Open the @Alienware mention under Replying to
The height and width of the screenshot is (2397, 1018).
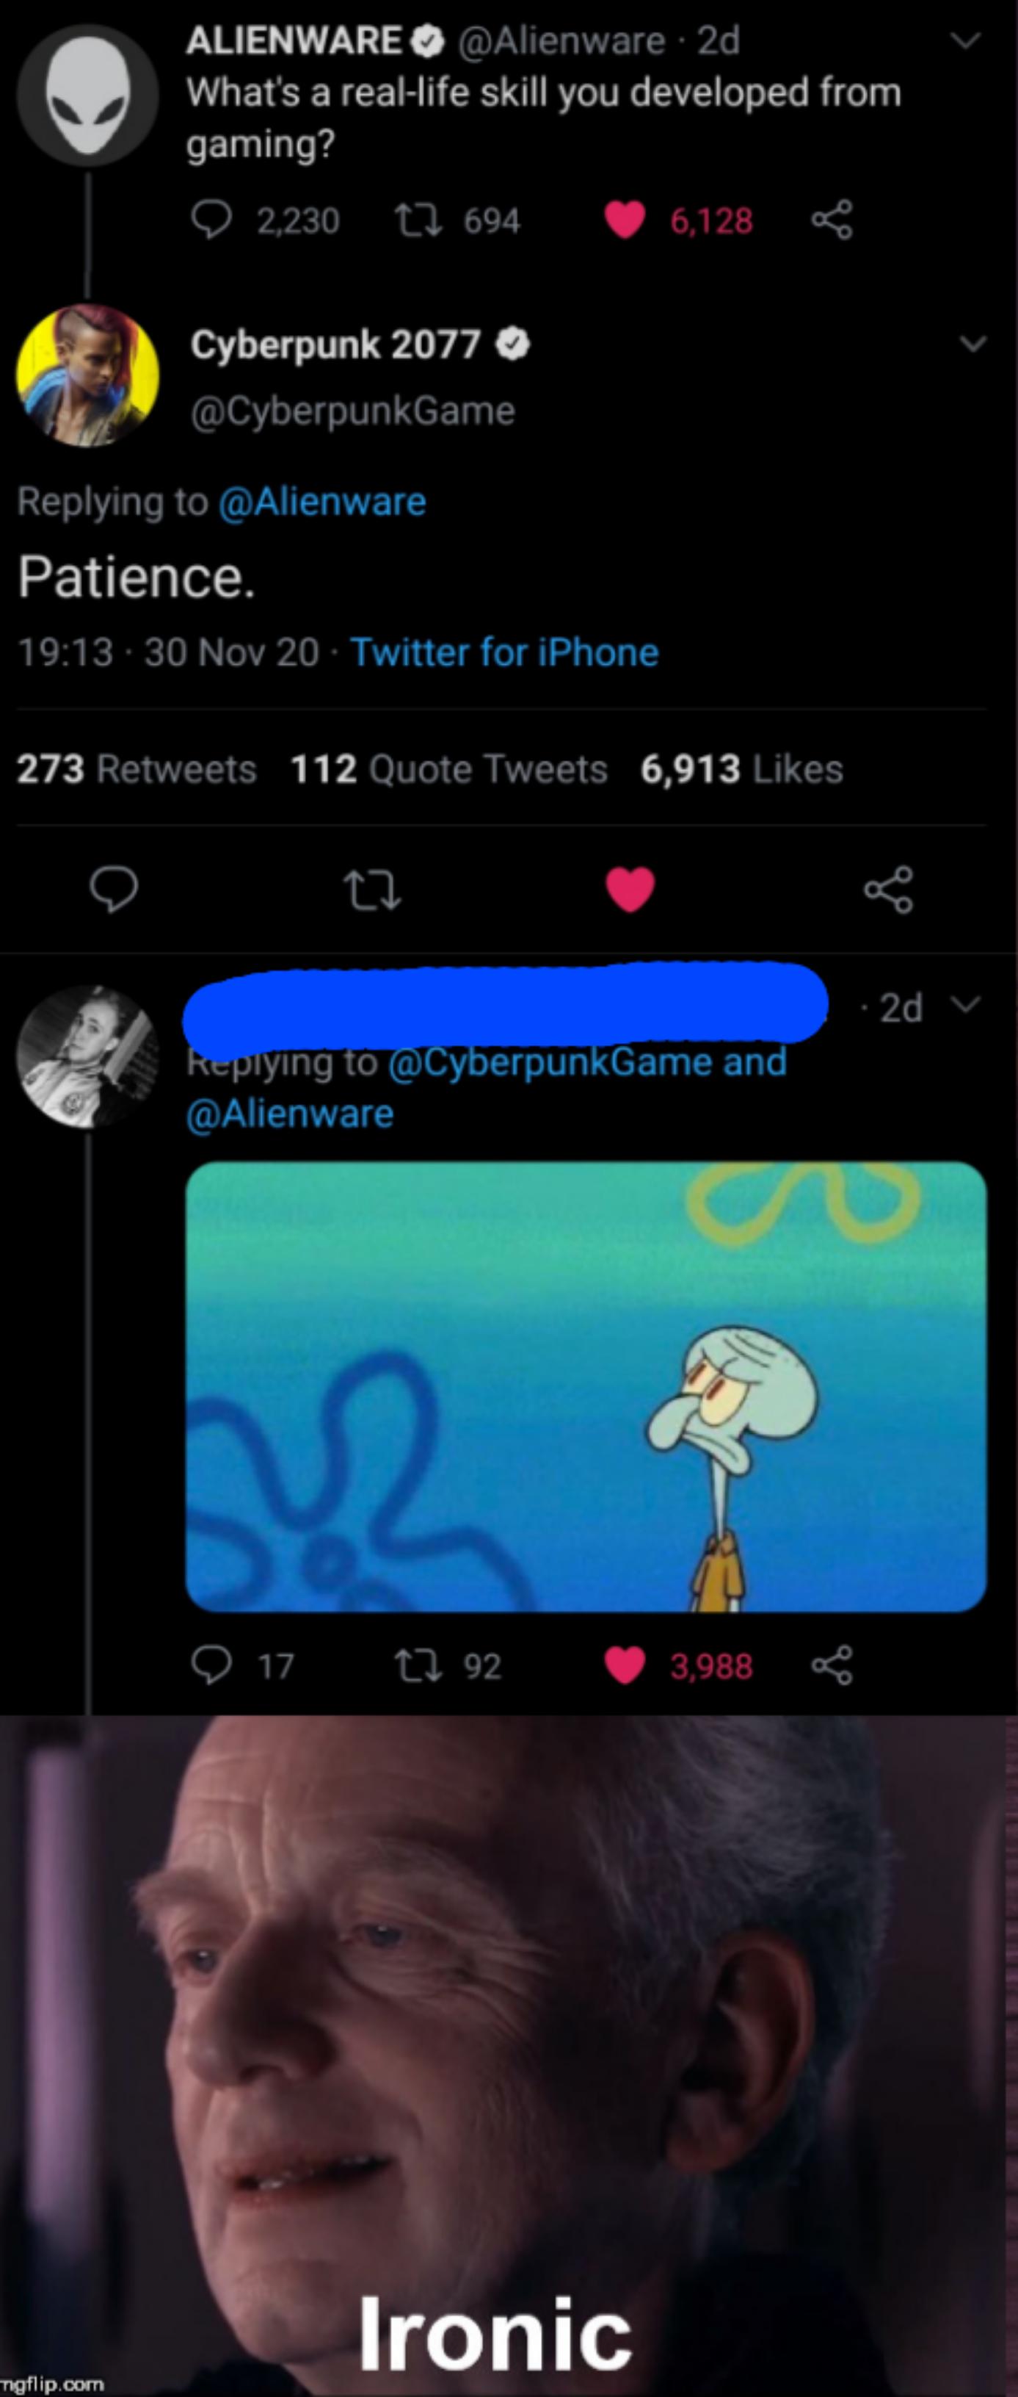[321, 502]
